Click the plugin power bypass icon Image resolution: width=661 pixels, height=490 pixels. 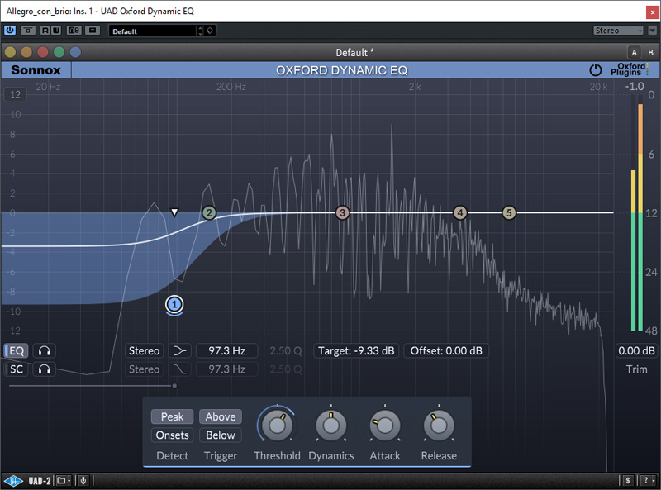point(595,70)
